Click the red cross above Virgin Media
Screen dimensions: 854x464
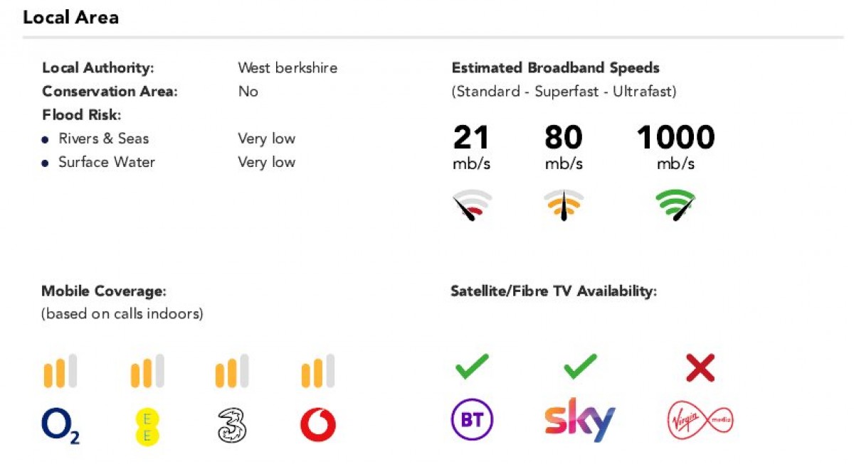[x=700, y=368]
